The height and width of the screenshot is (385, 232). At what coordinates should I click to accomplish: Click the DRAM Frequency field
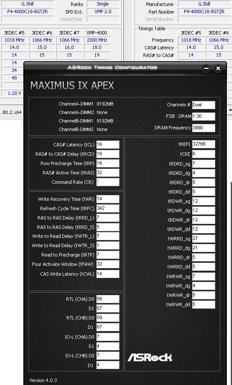point(204,128)
